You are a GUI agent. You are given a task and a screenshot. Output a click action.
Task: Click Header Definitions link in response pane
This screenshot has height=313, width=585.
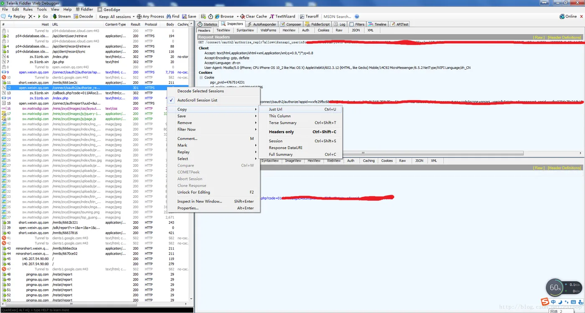pyautogui.click(x=564, y=168)
